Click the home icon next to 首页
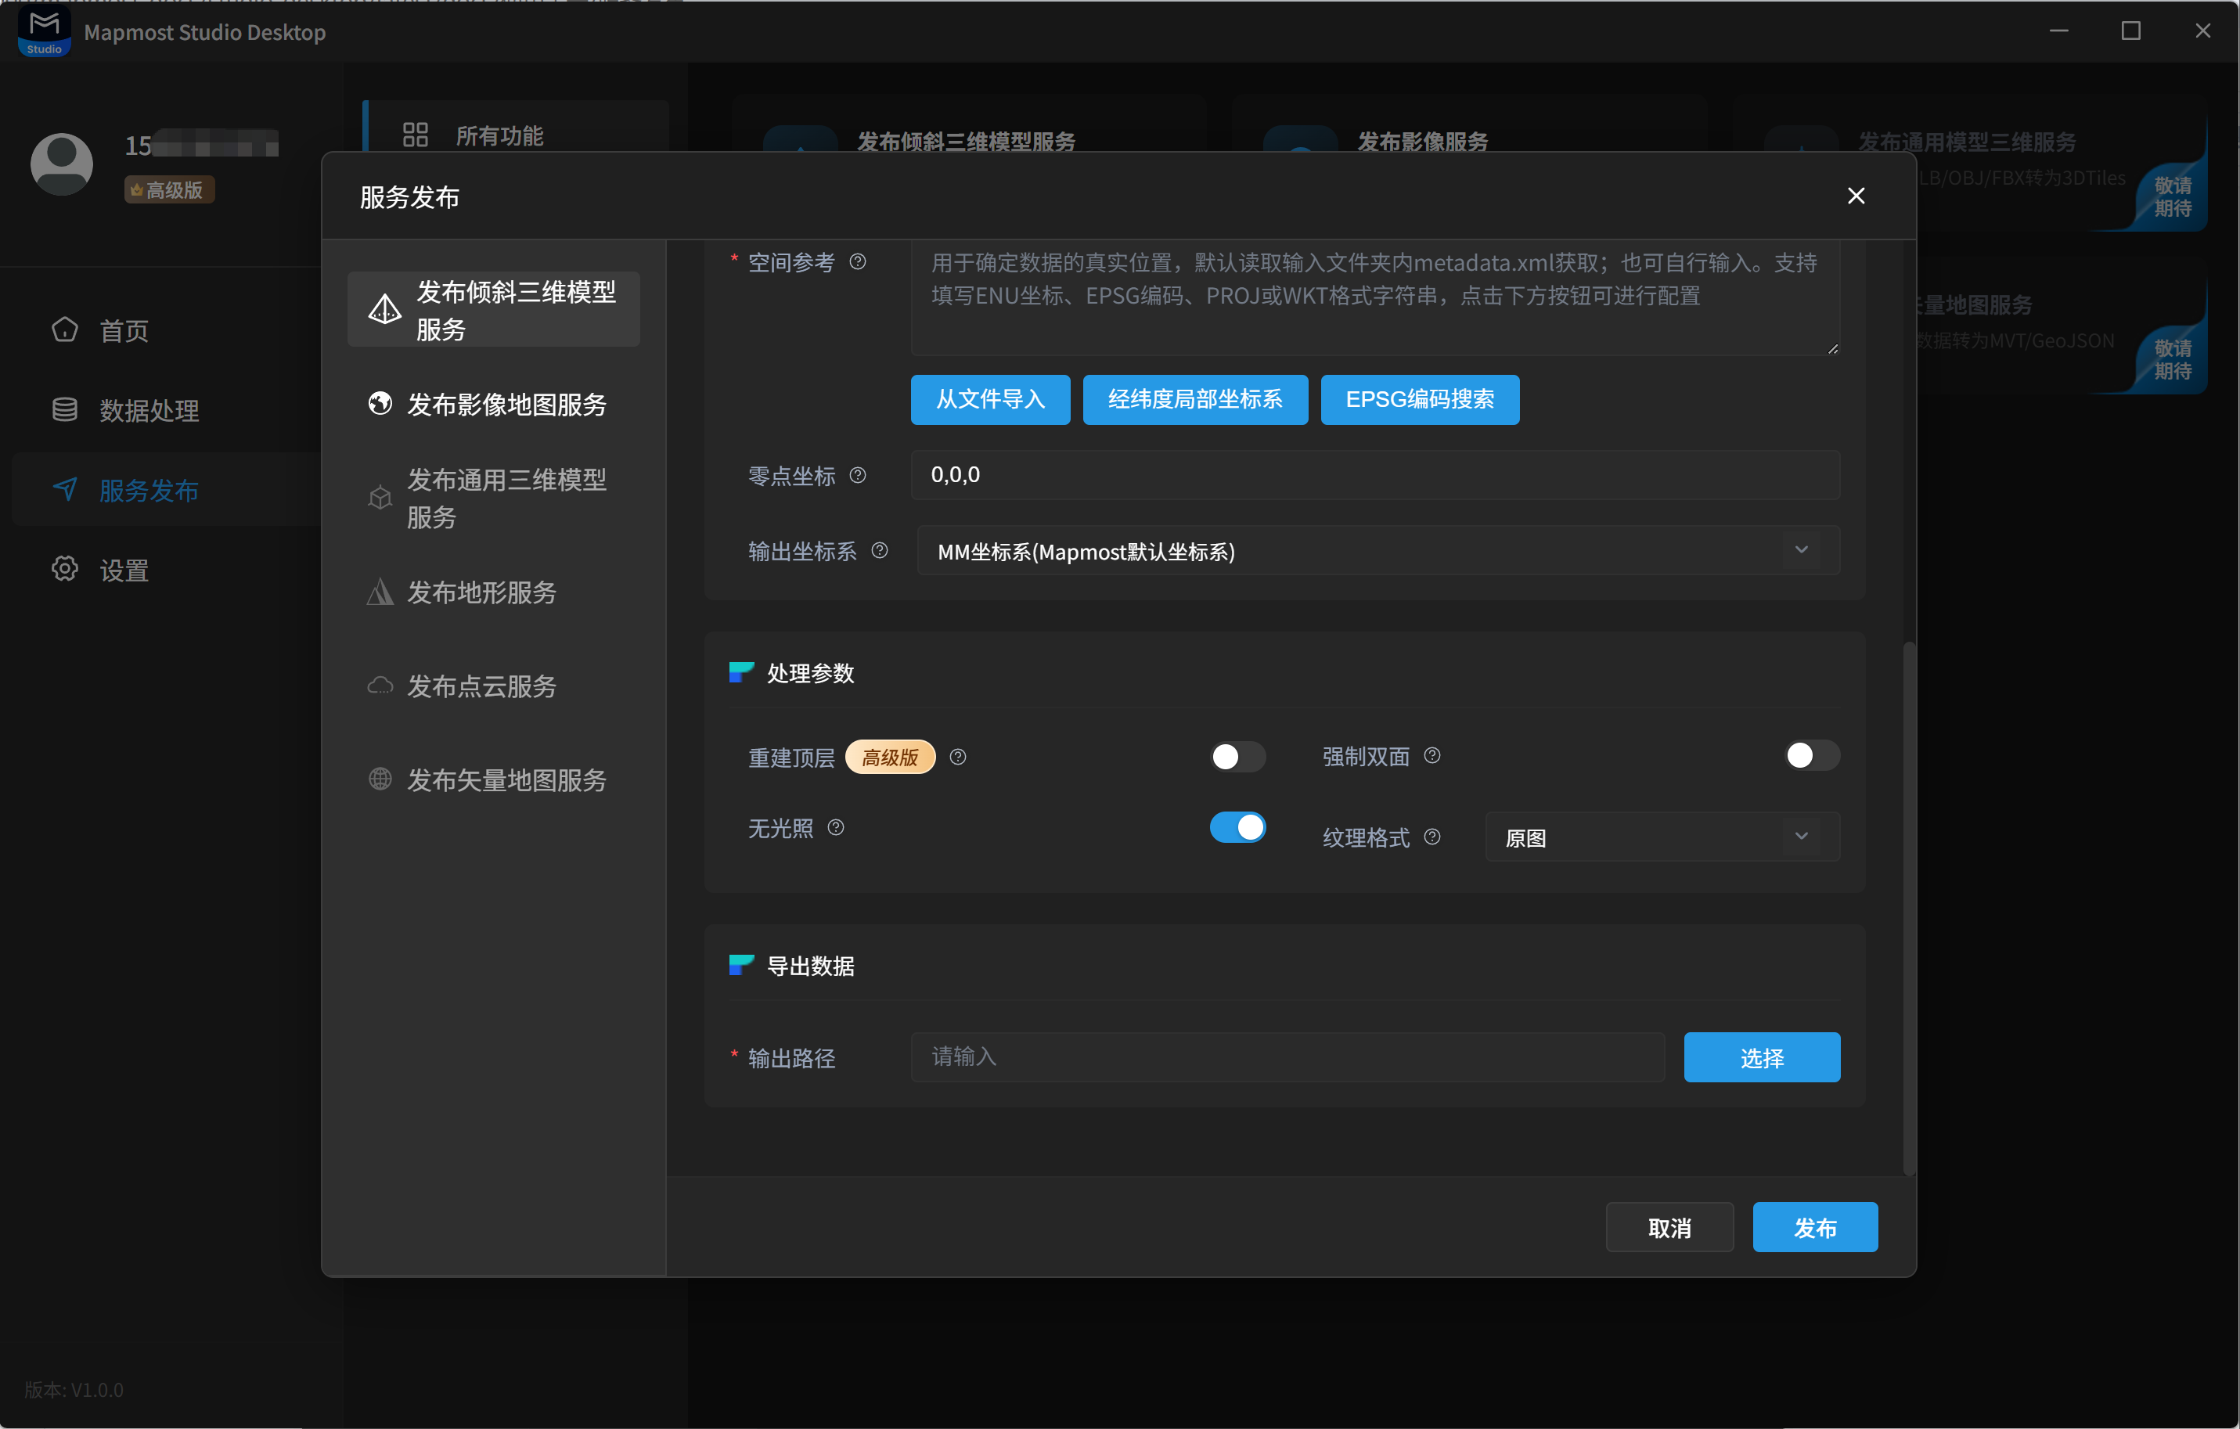 [x=65, y=329]
